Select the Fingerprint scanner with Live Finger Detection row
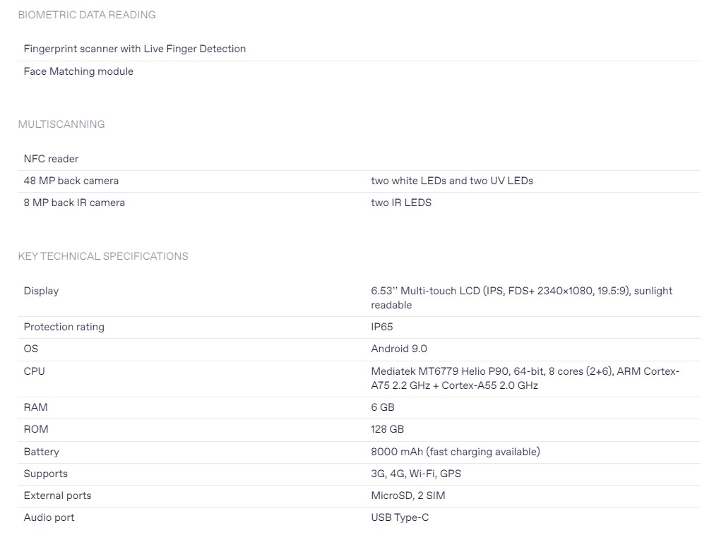 (135, 49)
